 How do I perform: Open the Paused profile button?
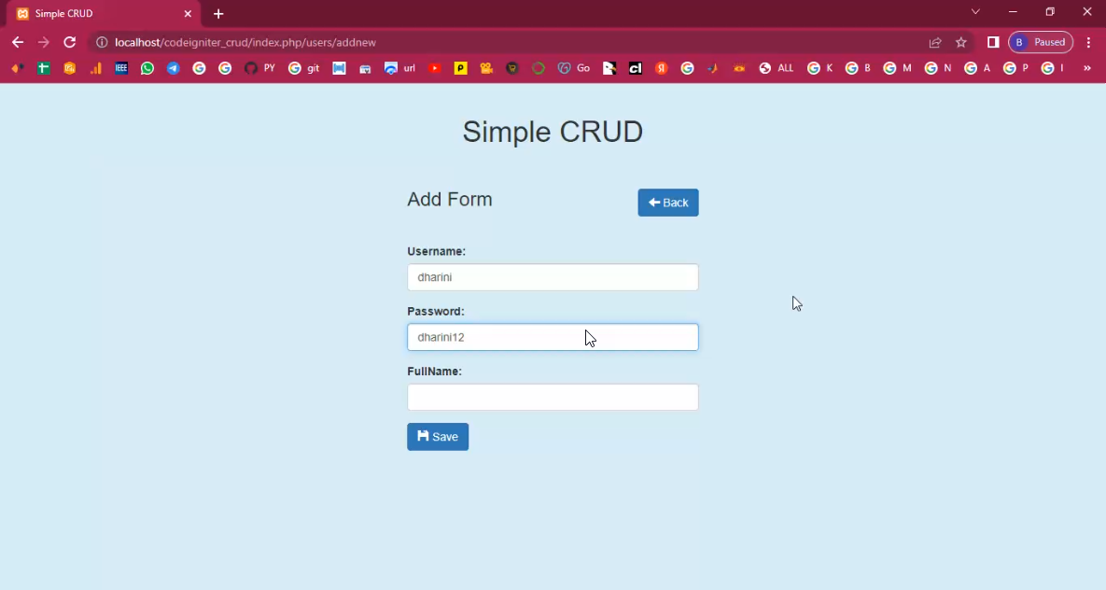click(1041, 42)
